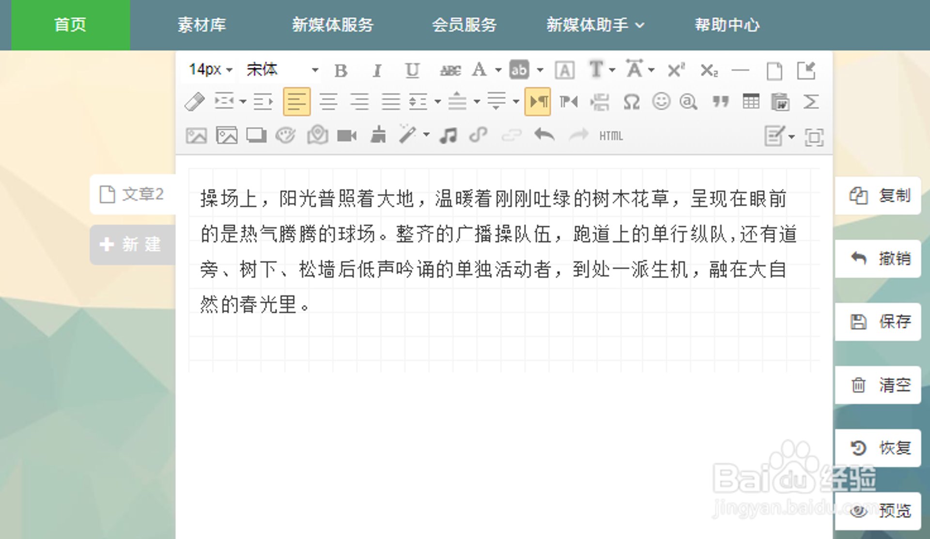Apply subscript formatting
The image size is (930, 539).
[x=709, y=70]
